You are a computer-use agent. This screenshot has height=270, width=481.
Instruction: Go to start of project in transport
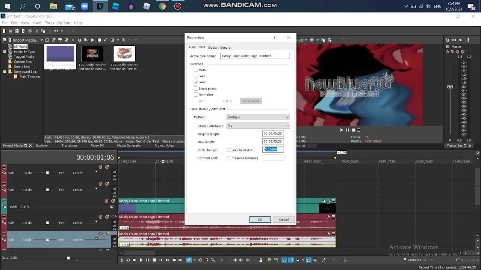click(161, 260)
